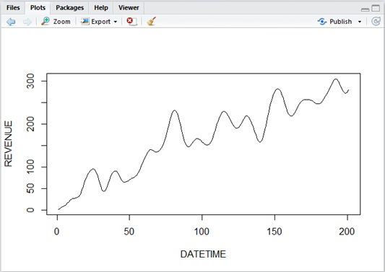Remove current plot with red X icon
This screenshot has width=385, height=272.
pyautogui.click(x=131, y=22)
